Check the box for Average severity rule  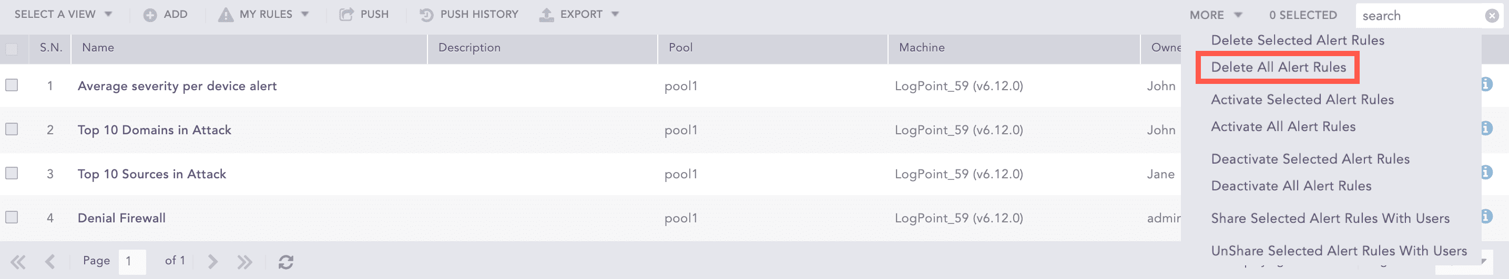(12, 85)
